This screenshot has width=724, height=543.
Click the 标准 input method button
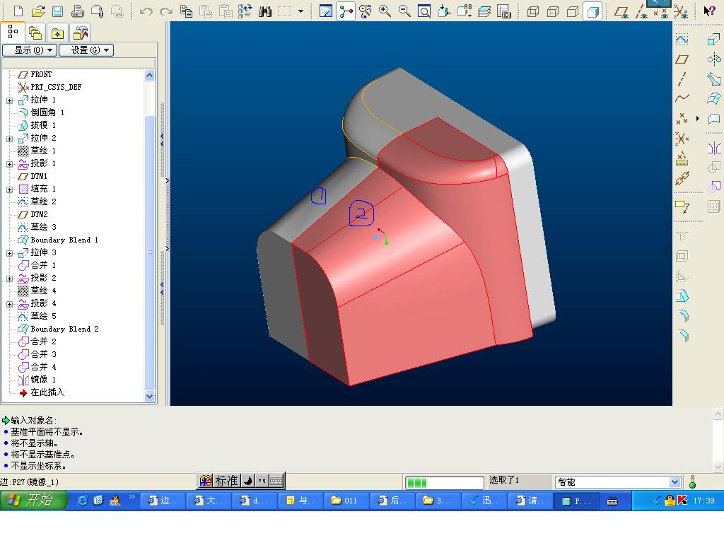pos(226,481)
